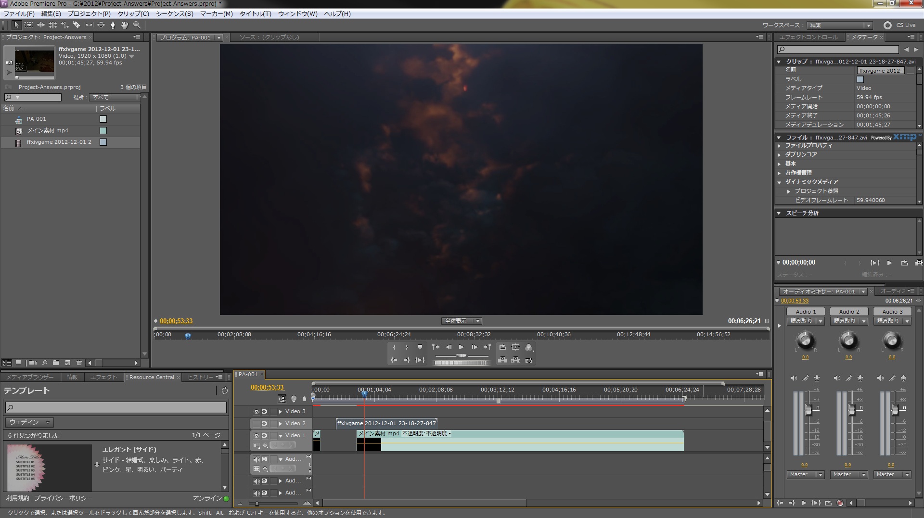This screenshot has height=518, width=924.
Task: Go to Out point in Program monitor
Action: pyautogui.click(x=407, y=360)
